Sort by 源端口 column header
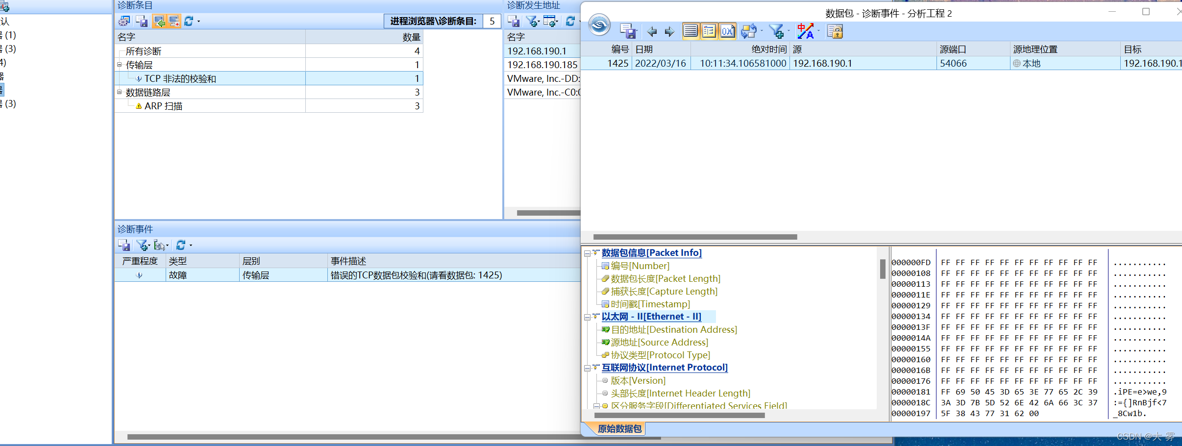1182x446 pixels. coord(973,50)
